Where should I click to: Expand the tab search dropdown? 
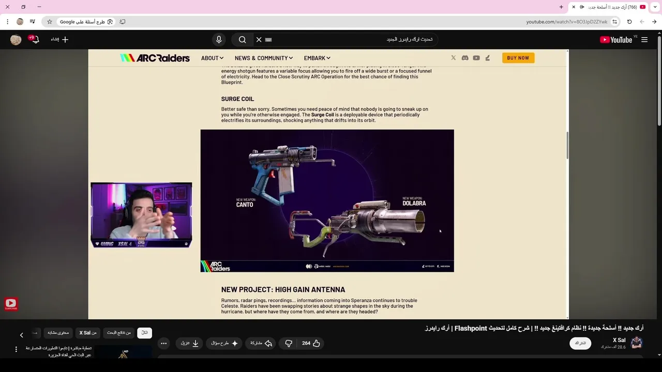point(655,7)
